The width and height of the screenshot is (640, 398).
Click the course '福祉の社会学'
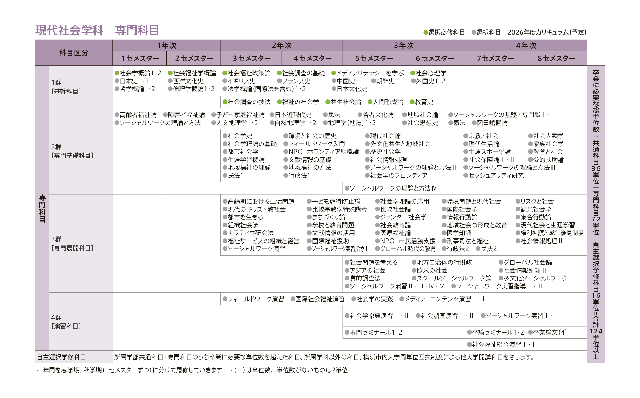(298, 102)
